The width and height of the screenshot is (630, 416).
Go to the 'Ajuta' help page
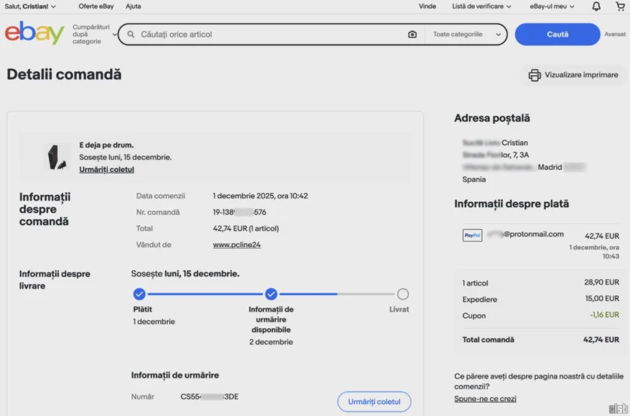(x=133, y=6)
